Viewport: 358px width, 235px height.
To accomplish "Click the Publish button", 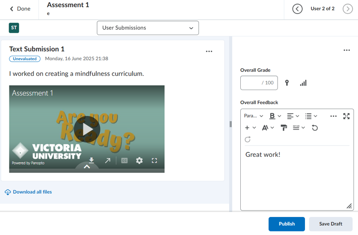I will pyautogui.click(x=287, y=224).
